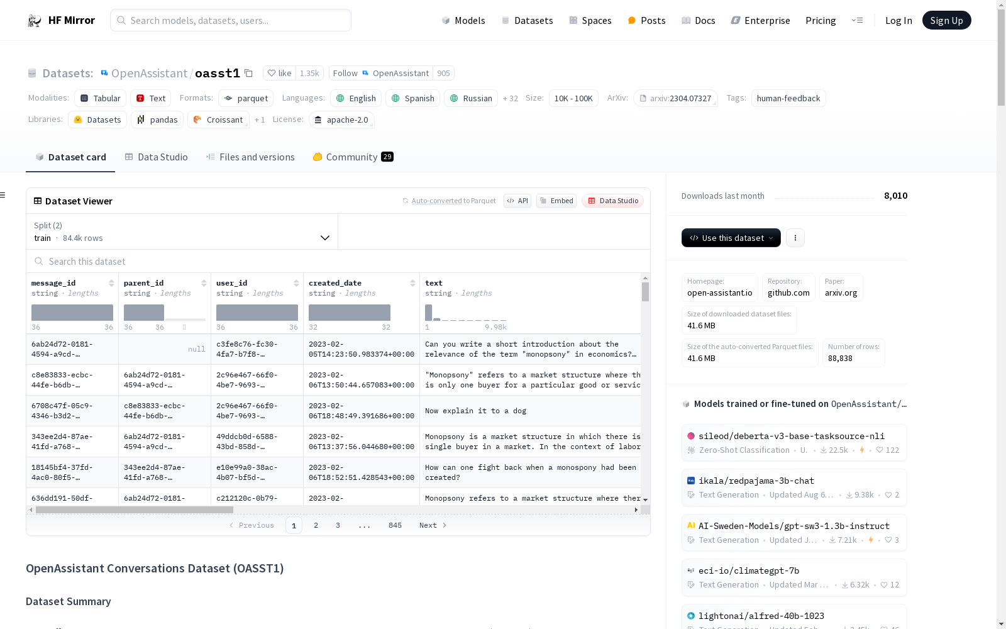Sort by user_id column arrows
The height and width of the screenshot is (629, 1006).
click(x=296, y=283)
